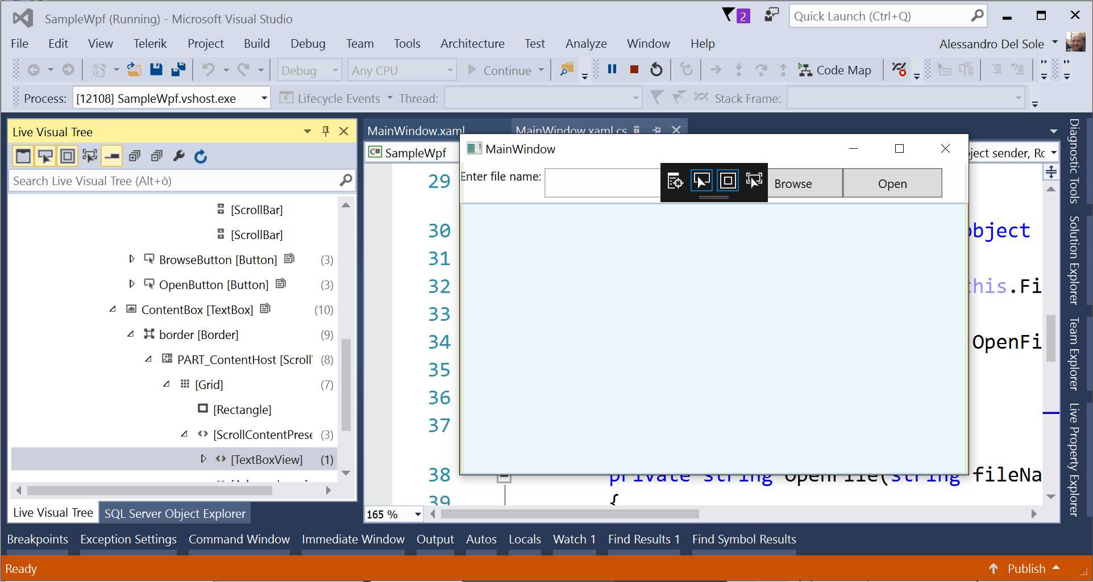Click the Open button in MainWindow
This screenshot has height=582, width=1093.
pyautogui.click(x=892, y=183)
